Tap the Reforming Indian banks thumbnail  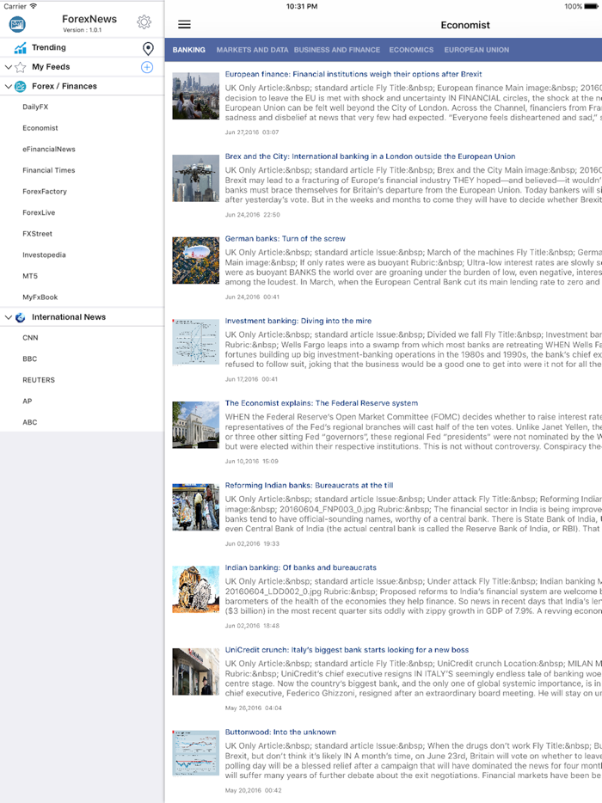pos(196,507)
